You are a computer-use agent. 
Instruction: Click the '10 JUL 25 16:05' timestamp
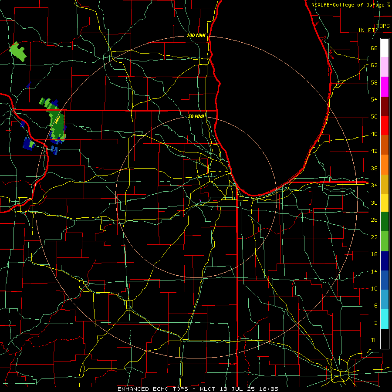click(x=249, y=389)
